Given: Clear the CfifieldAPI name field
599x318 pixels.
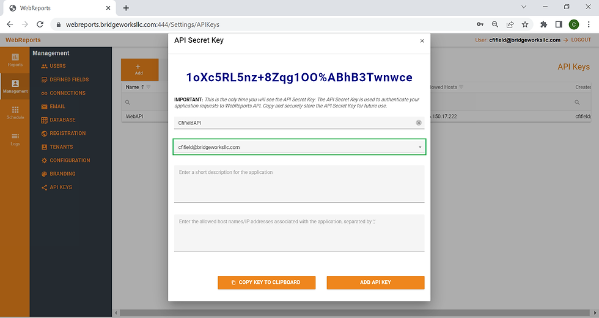Looking at the screenshot, I should [419, 123].
